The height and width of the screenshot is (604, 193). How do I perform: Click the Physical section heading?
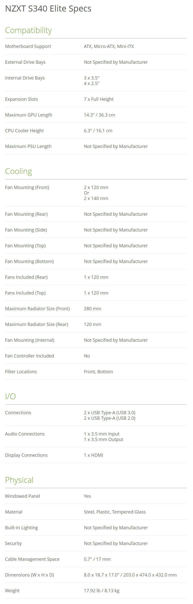pyautogui.click(x=19, y=480)
